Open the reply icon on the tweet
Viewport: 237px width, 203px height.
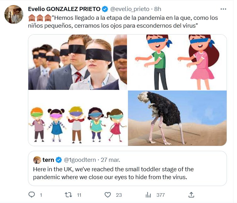[31, 195]
